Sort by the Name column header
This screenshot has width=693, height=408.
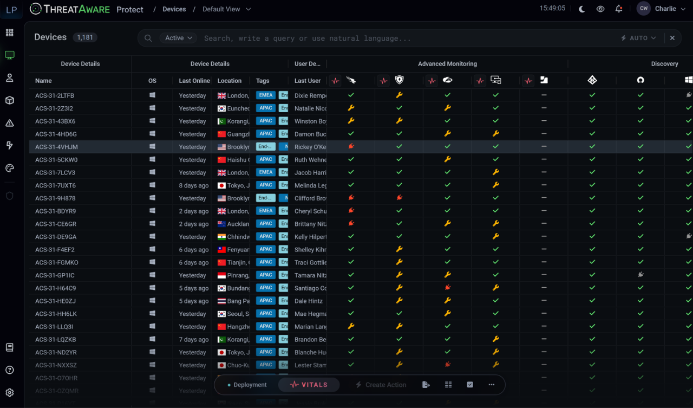(x=43, y=81)
